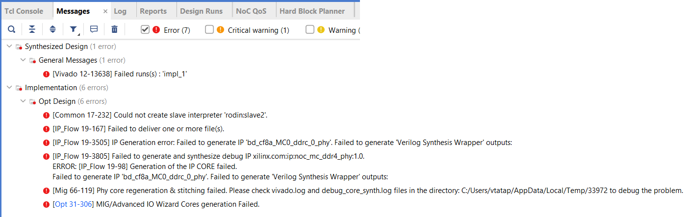Delete messages using the trash icon
The image size is (689, 217).
[x=114, y=30]
